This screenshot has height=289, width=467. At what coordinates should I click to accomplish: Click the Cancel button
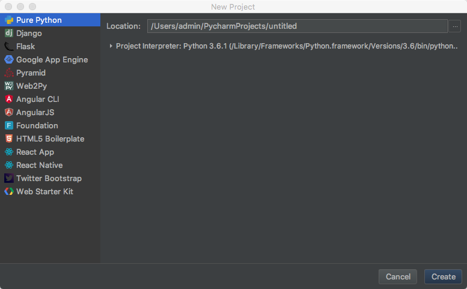398,276
